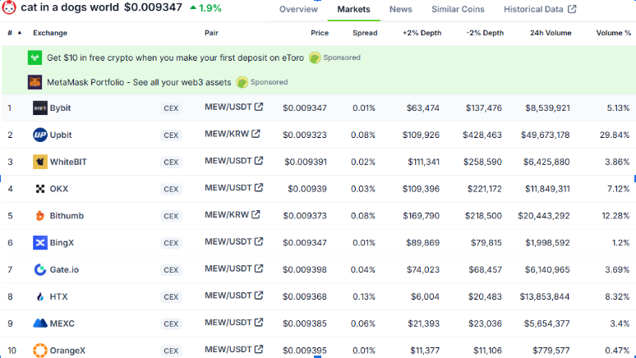The width and height of the screenshot is (636, 358).
Task: Open the Similar Coins tab
Action: click(x=458, y=10)
